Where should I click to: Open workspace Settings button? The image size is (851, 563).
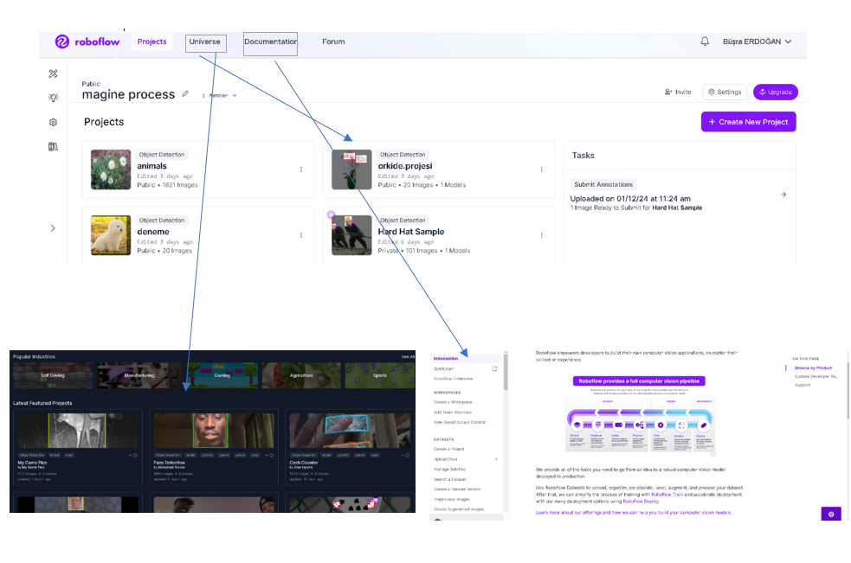725,92
